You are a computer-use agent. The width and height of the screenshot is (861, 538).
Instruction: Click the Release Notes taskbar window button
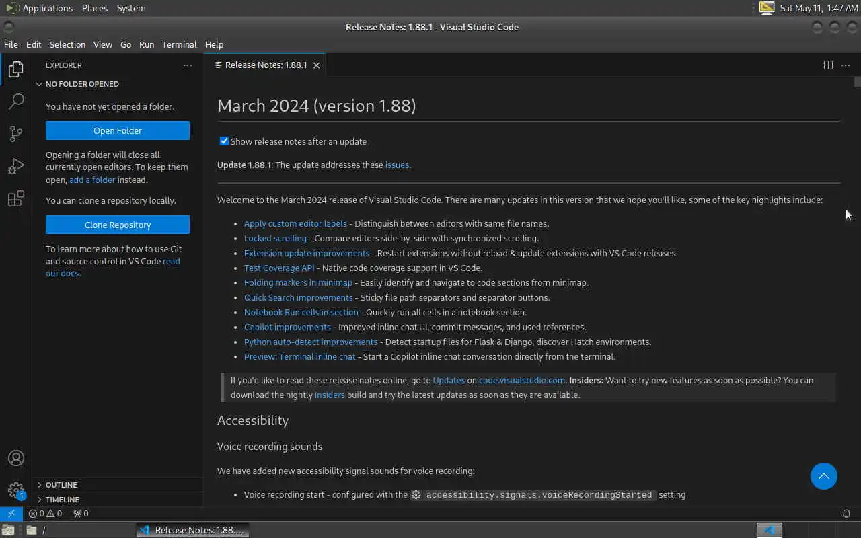tap(192, 530)
